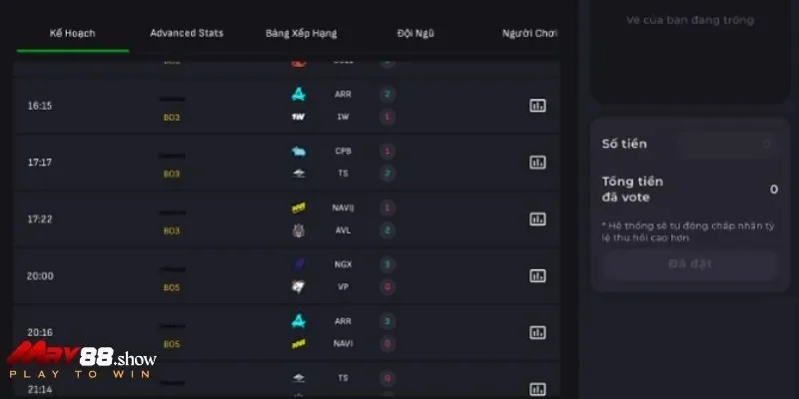The height and width of the screenshot is (399, 799).
Task: Open stats icon for 17:17 CPB match
Action: click(x=537, y=163)
